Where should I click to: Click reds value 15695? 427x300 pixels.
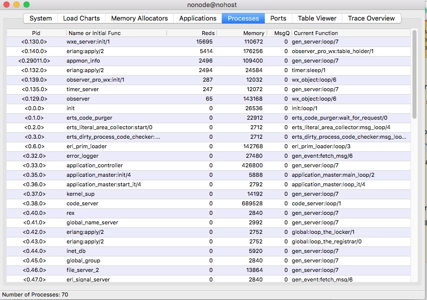point(204,42)
